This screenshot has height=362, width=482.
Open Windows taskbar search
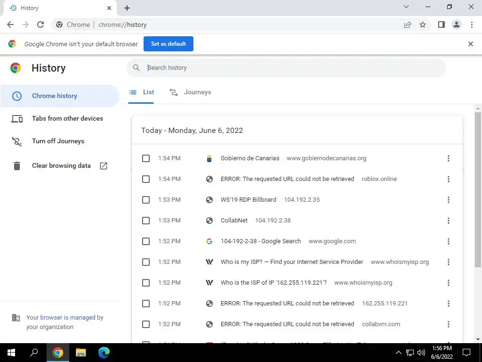34,353
